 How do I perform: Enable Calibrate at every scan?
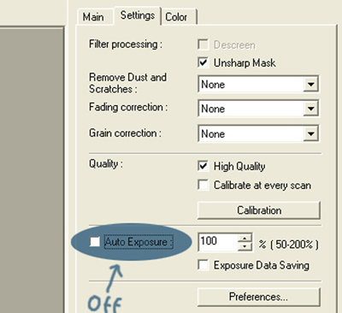point(203,185)
